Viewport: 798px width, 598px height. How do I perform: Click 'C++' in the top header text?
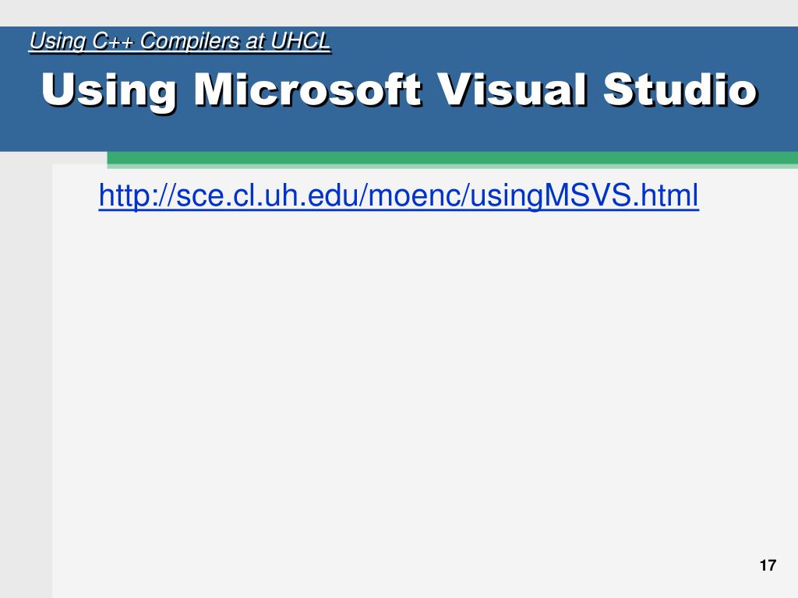[x=112, y=42]
